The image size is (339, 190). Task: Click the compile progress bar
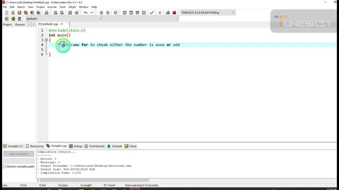(19, 160)
